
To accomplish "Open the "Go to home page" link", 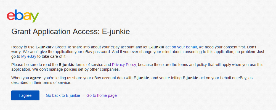I will coord(102,95).
